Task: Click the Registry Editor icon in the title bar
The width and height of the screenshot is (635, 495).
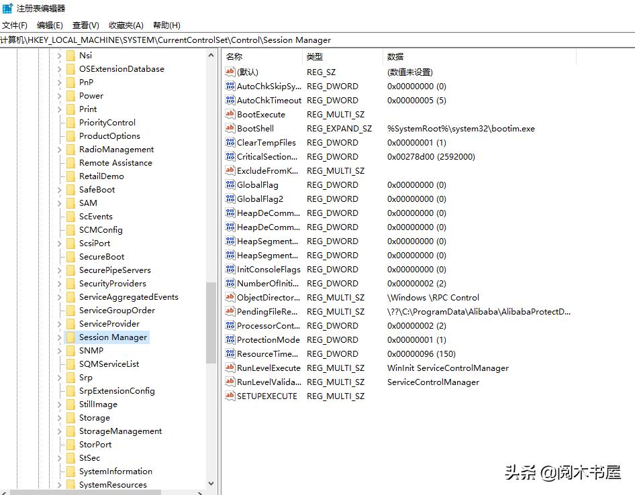Action: 9,7
